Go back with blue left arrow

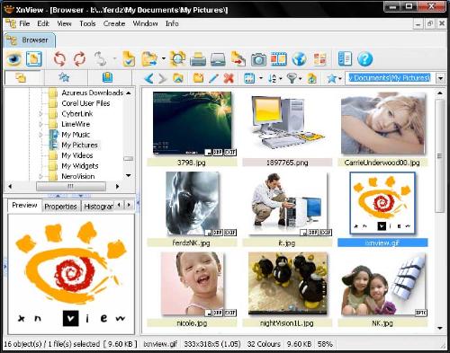tap(149, 78)
